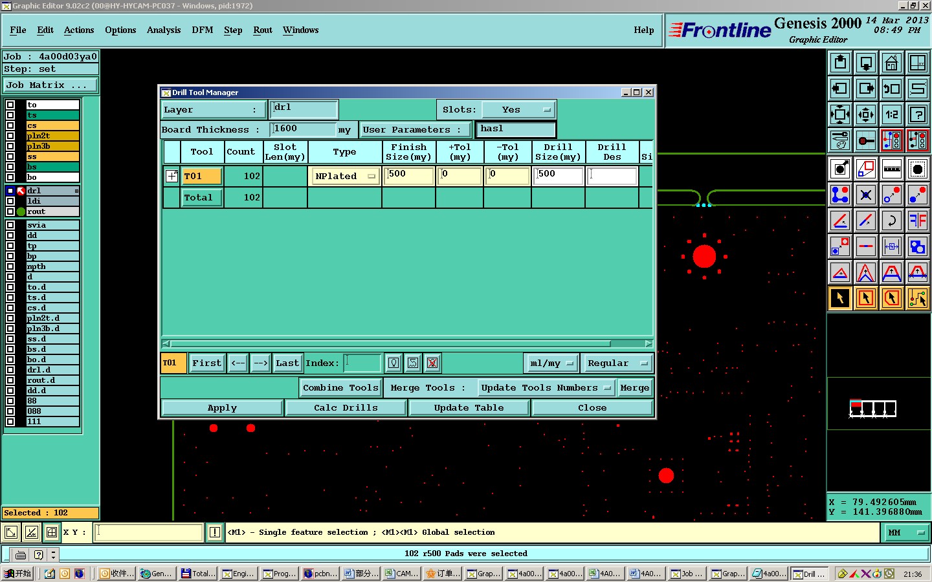Image resolution: width=932 pixels, height=582 pixels.
Task: Open the Analysis menu
Action: (x=164, y=30)
